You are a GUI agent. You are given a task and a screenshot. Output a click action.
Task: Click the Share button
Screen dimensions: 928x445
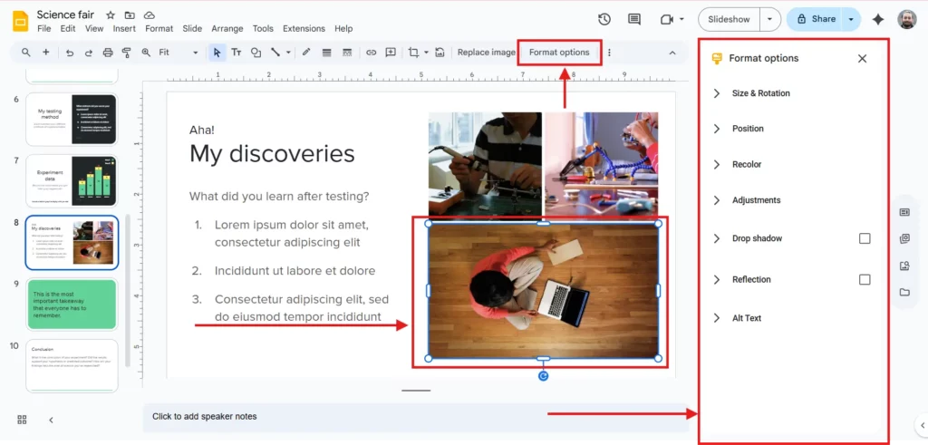click(814, 19)
